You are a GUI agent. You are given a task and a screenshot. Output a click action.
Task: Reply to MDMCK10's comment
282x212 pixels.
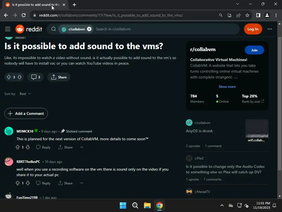tap(43, 147)
